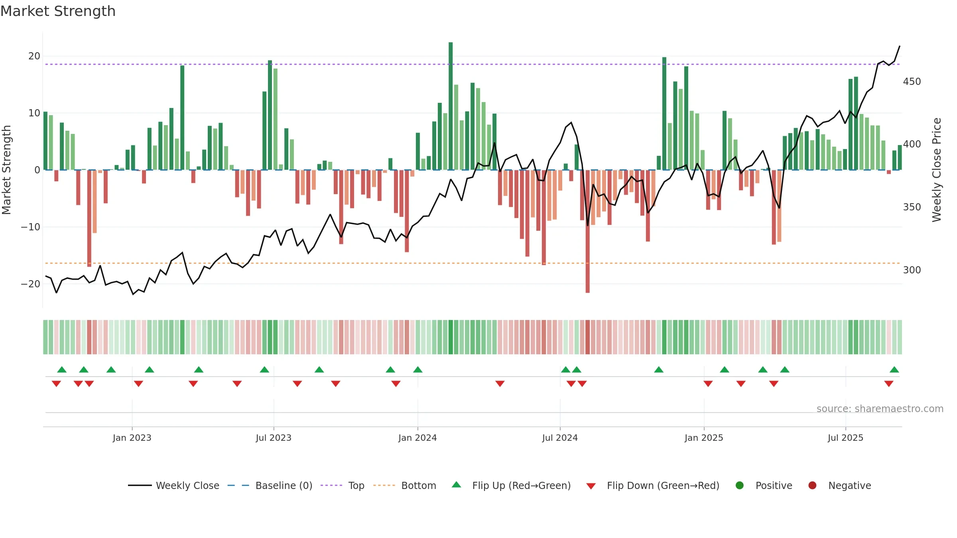Image resolution: width=957 pixels, height=538 pixels.
Task: Click the end point of the weekly close line
Action: tap(900, 46)
